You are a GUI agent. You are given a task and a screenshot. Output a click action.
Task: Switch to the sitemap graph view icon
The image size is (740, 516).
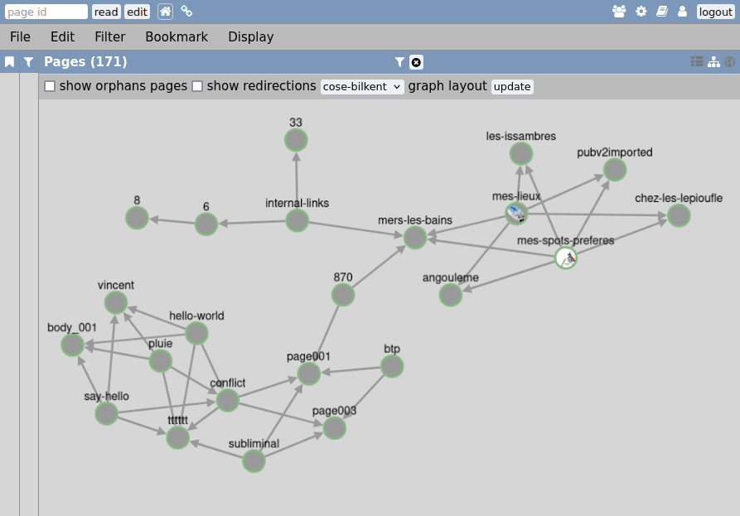pyautogui.click(x=713, y=62)
